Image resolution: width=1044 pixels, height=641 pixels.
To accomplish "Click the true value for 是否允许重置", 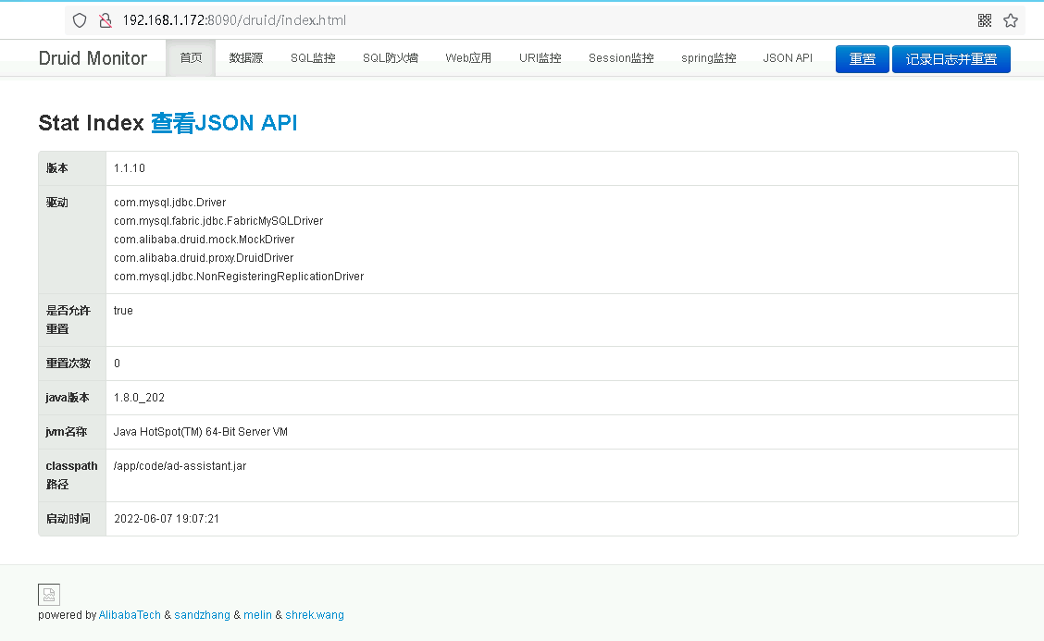I will pos(123,311).
